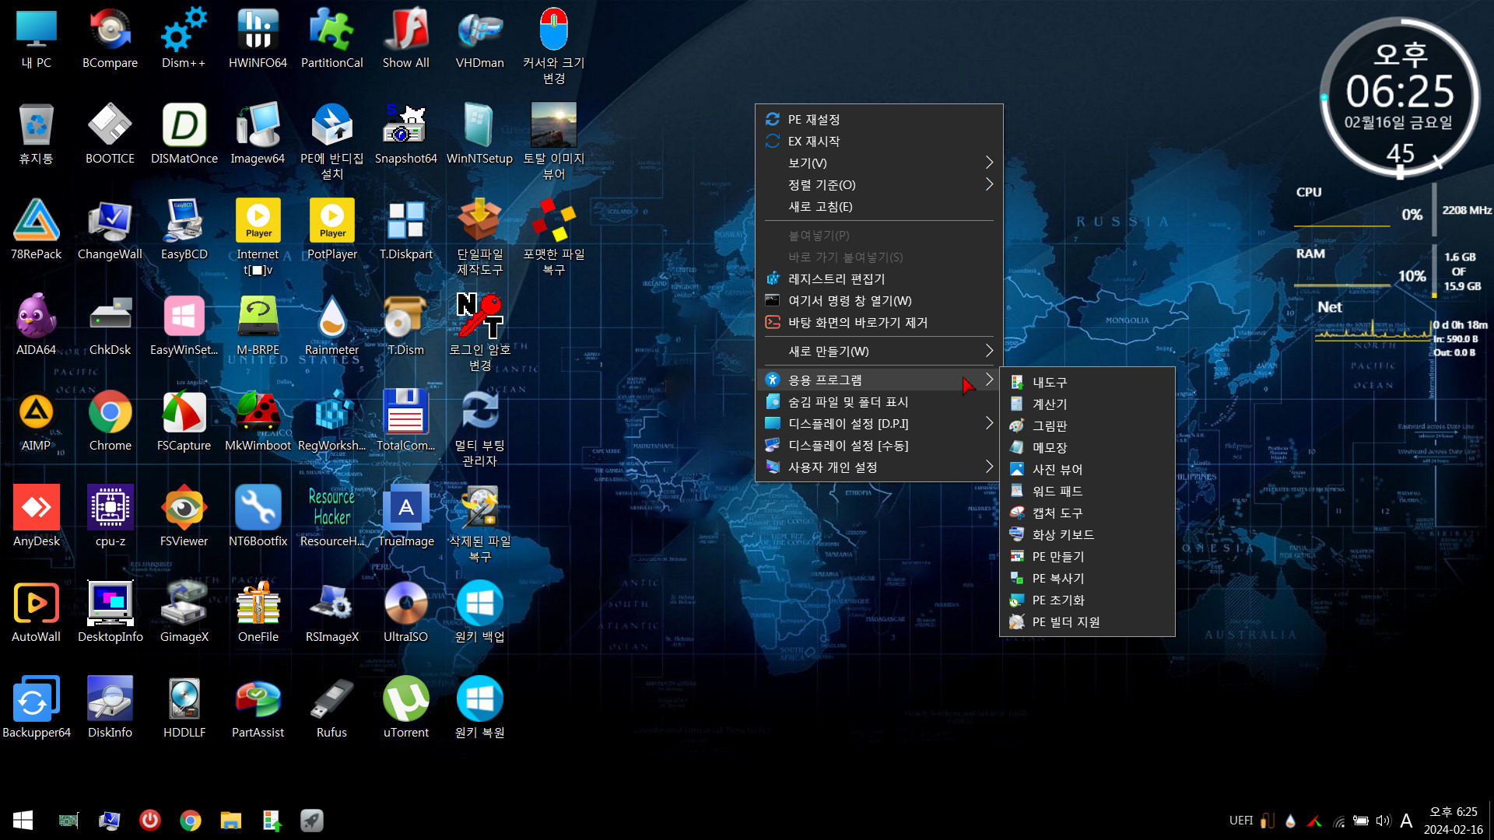Screen dimensions: 1494x840
Task: Click the 응용 프로그램 menu entry
Action: coord(879,380)
